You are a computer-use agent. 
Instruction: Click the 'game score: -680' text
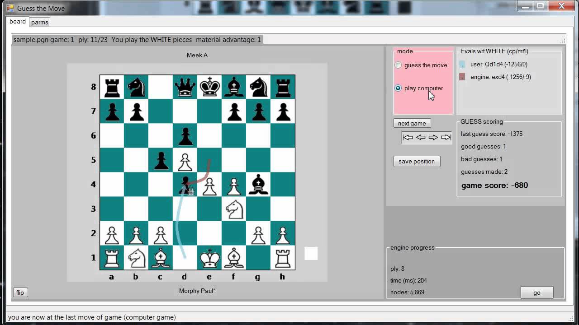point(495,185)
